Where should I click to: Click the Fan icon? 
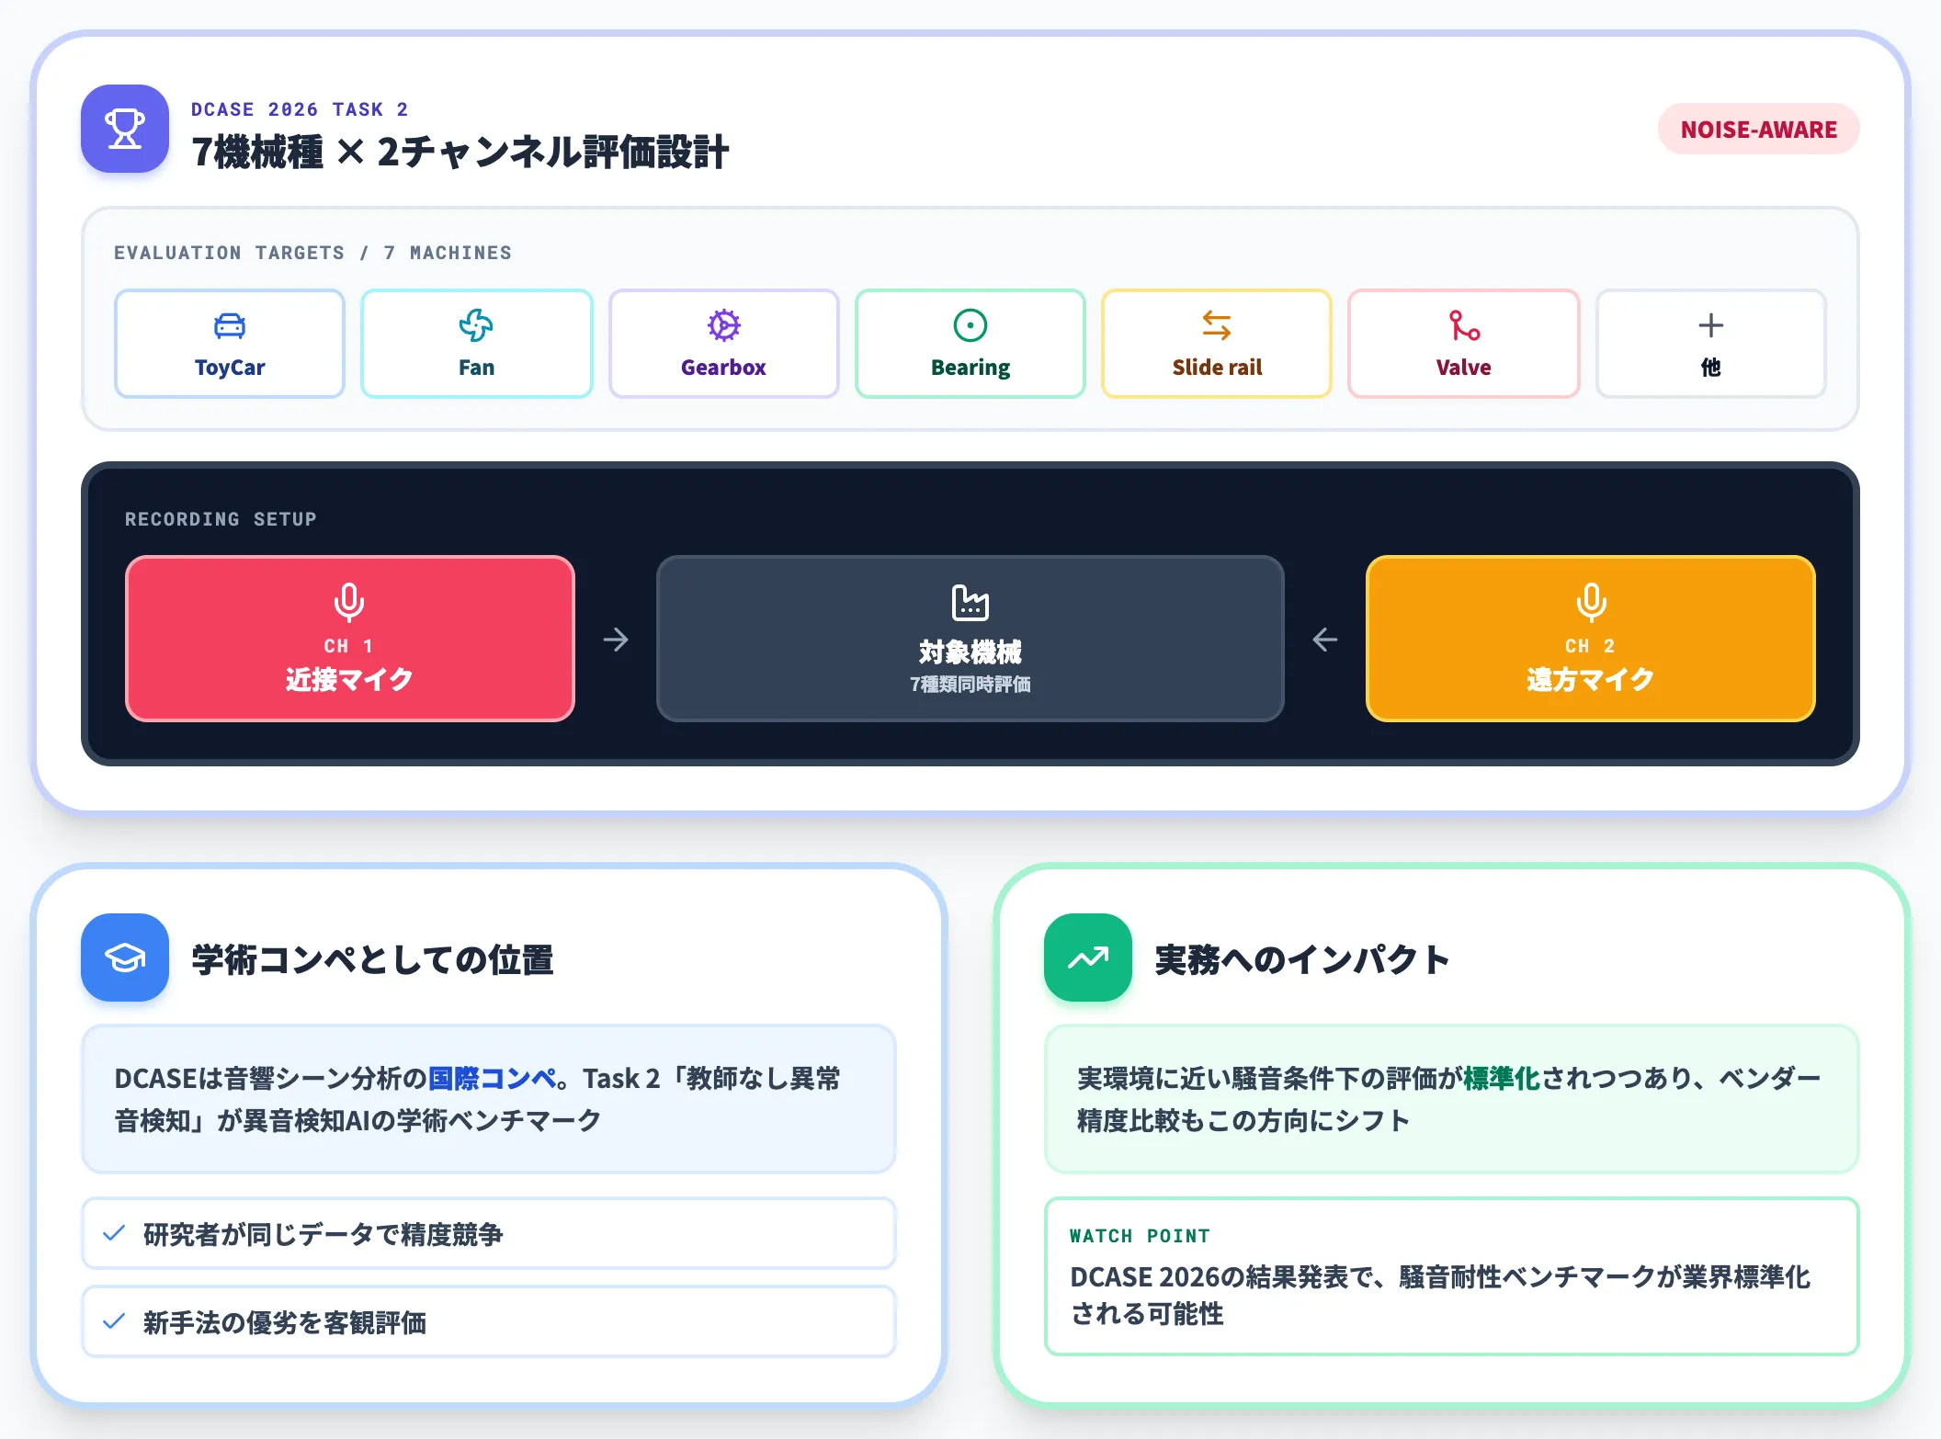point(476,325)
